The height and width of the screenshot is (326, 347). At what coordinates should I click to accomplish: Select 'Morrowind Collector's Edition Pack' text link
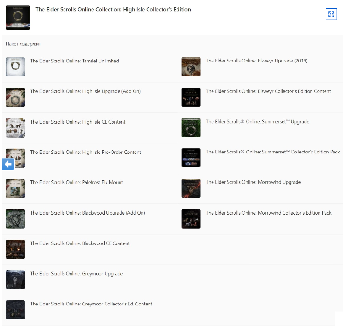(269, 213)
